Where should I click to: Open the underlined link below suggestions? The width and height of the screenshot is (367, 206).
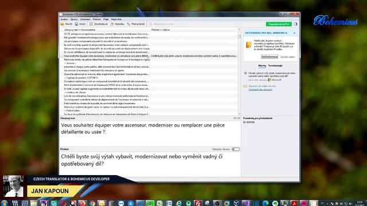point(260,89)
